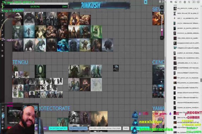Open the turn order list tool in left toolbar

(2, 51)
